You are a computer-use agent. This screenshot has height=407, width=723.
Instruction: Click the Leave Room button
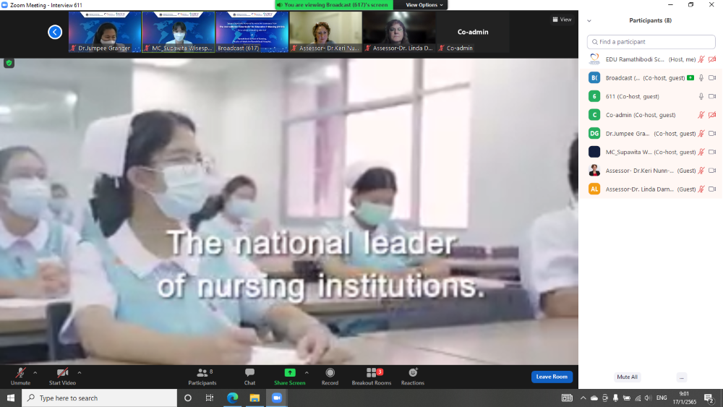click(x=552, y=377)
